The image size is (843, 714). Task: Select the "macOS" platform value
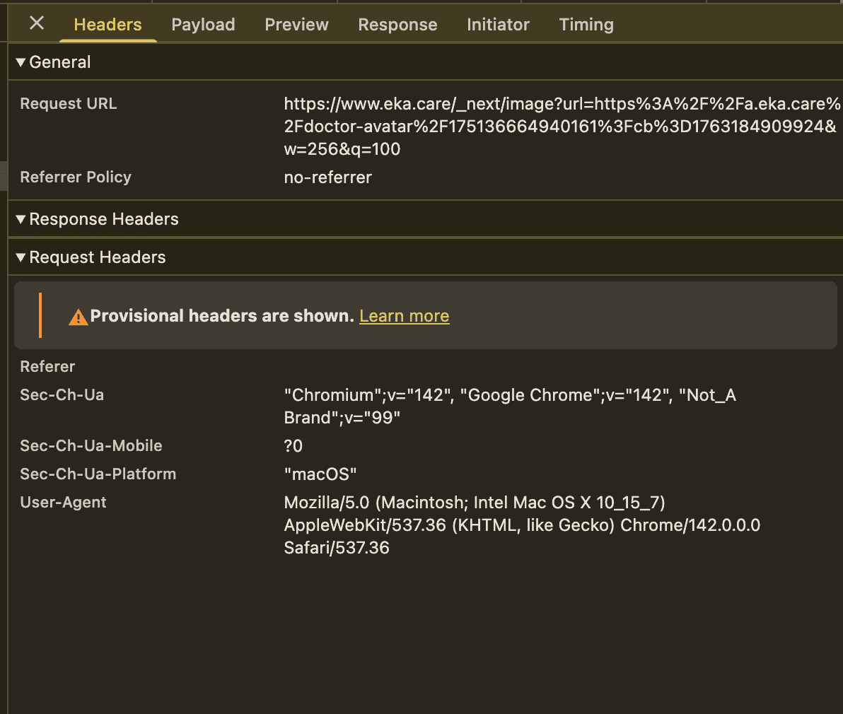point(320,474)
